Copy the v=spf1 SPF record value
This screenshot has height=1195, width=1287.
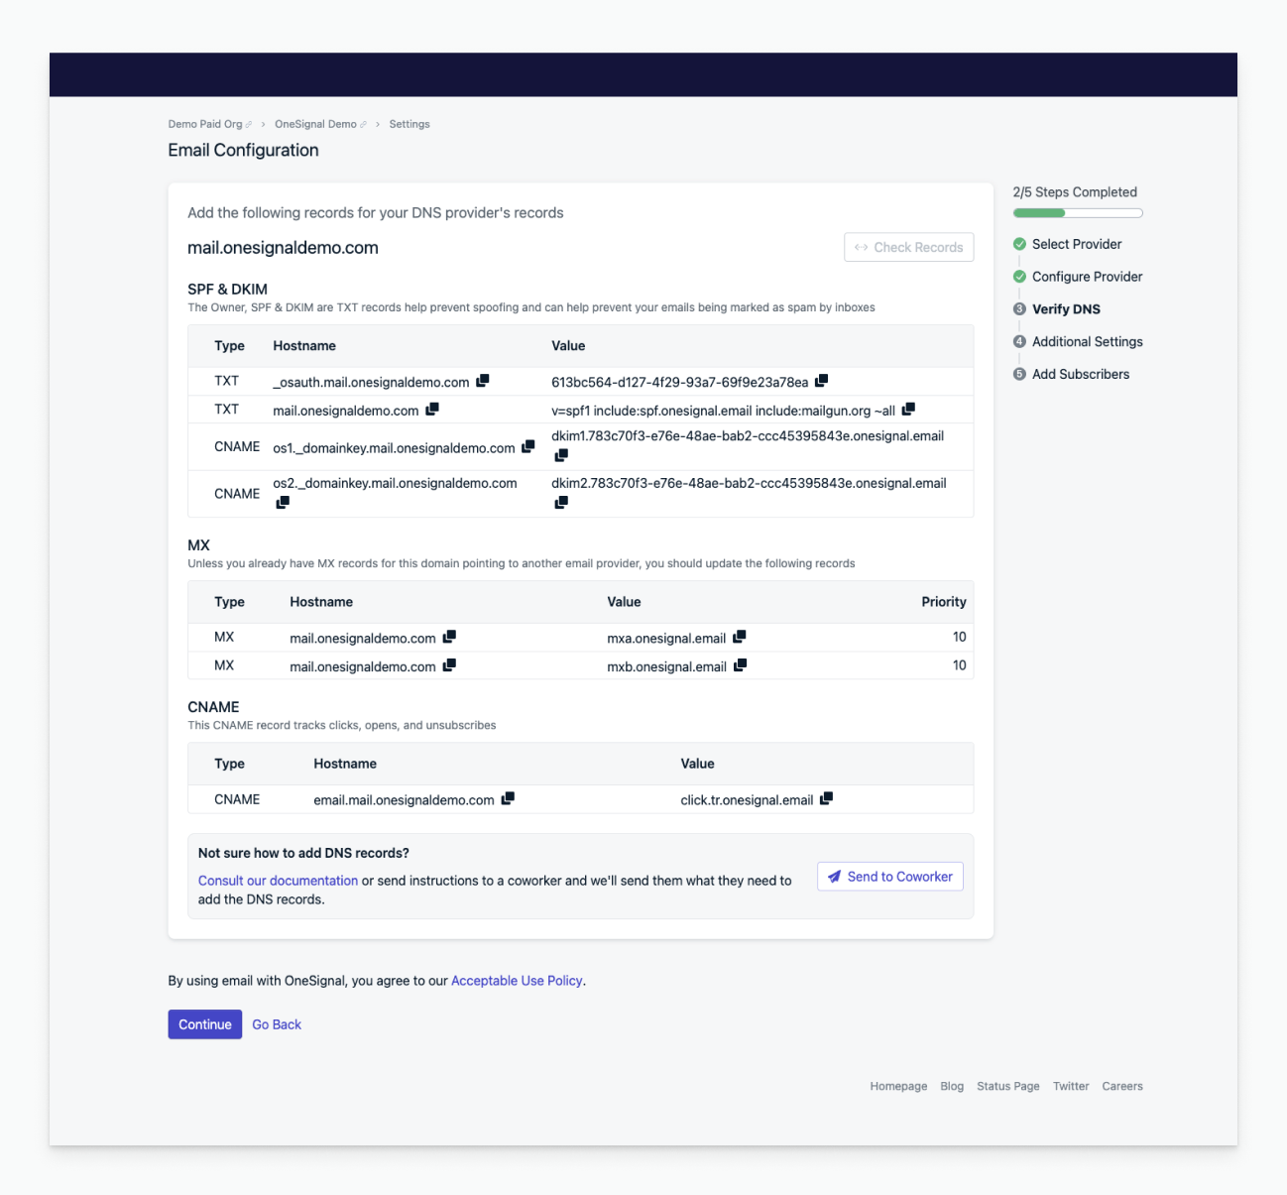point(908,409)
